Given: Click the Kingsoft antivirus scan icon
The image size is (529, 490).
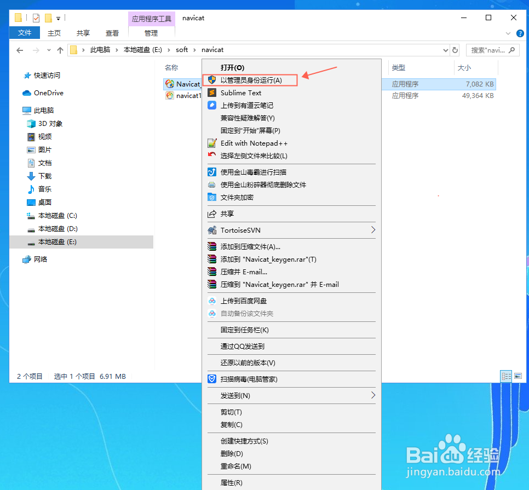Looking at the screenshot, I should coord(212,172).
